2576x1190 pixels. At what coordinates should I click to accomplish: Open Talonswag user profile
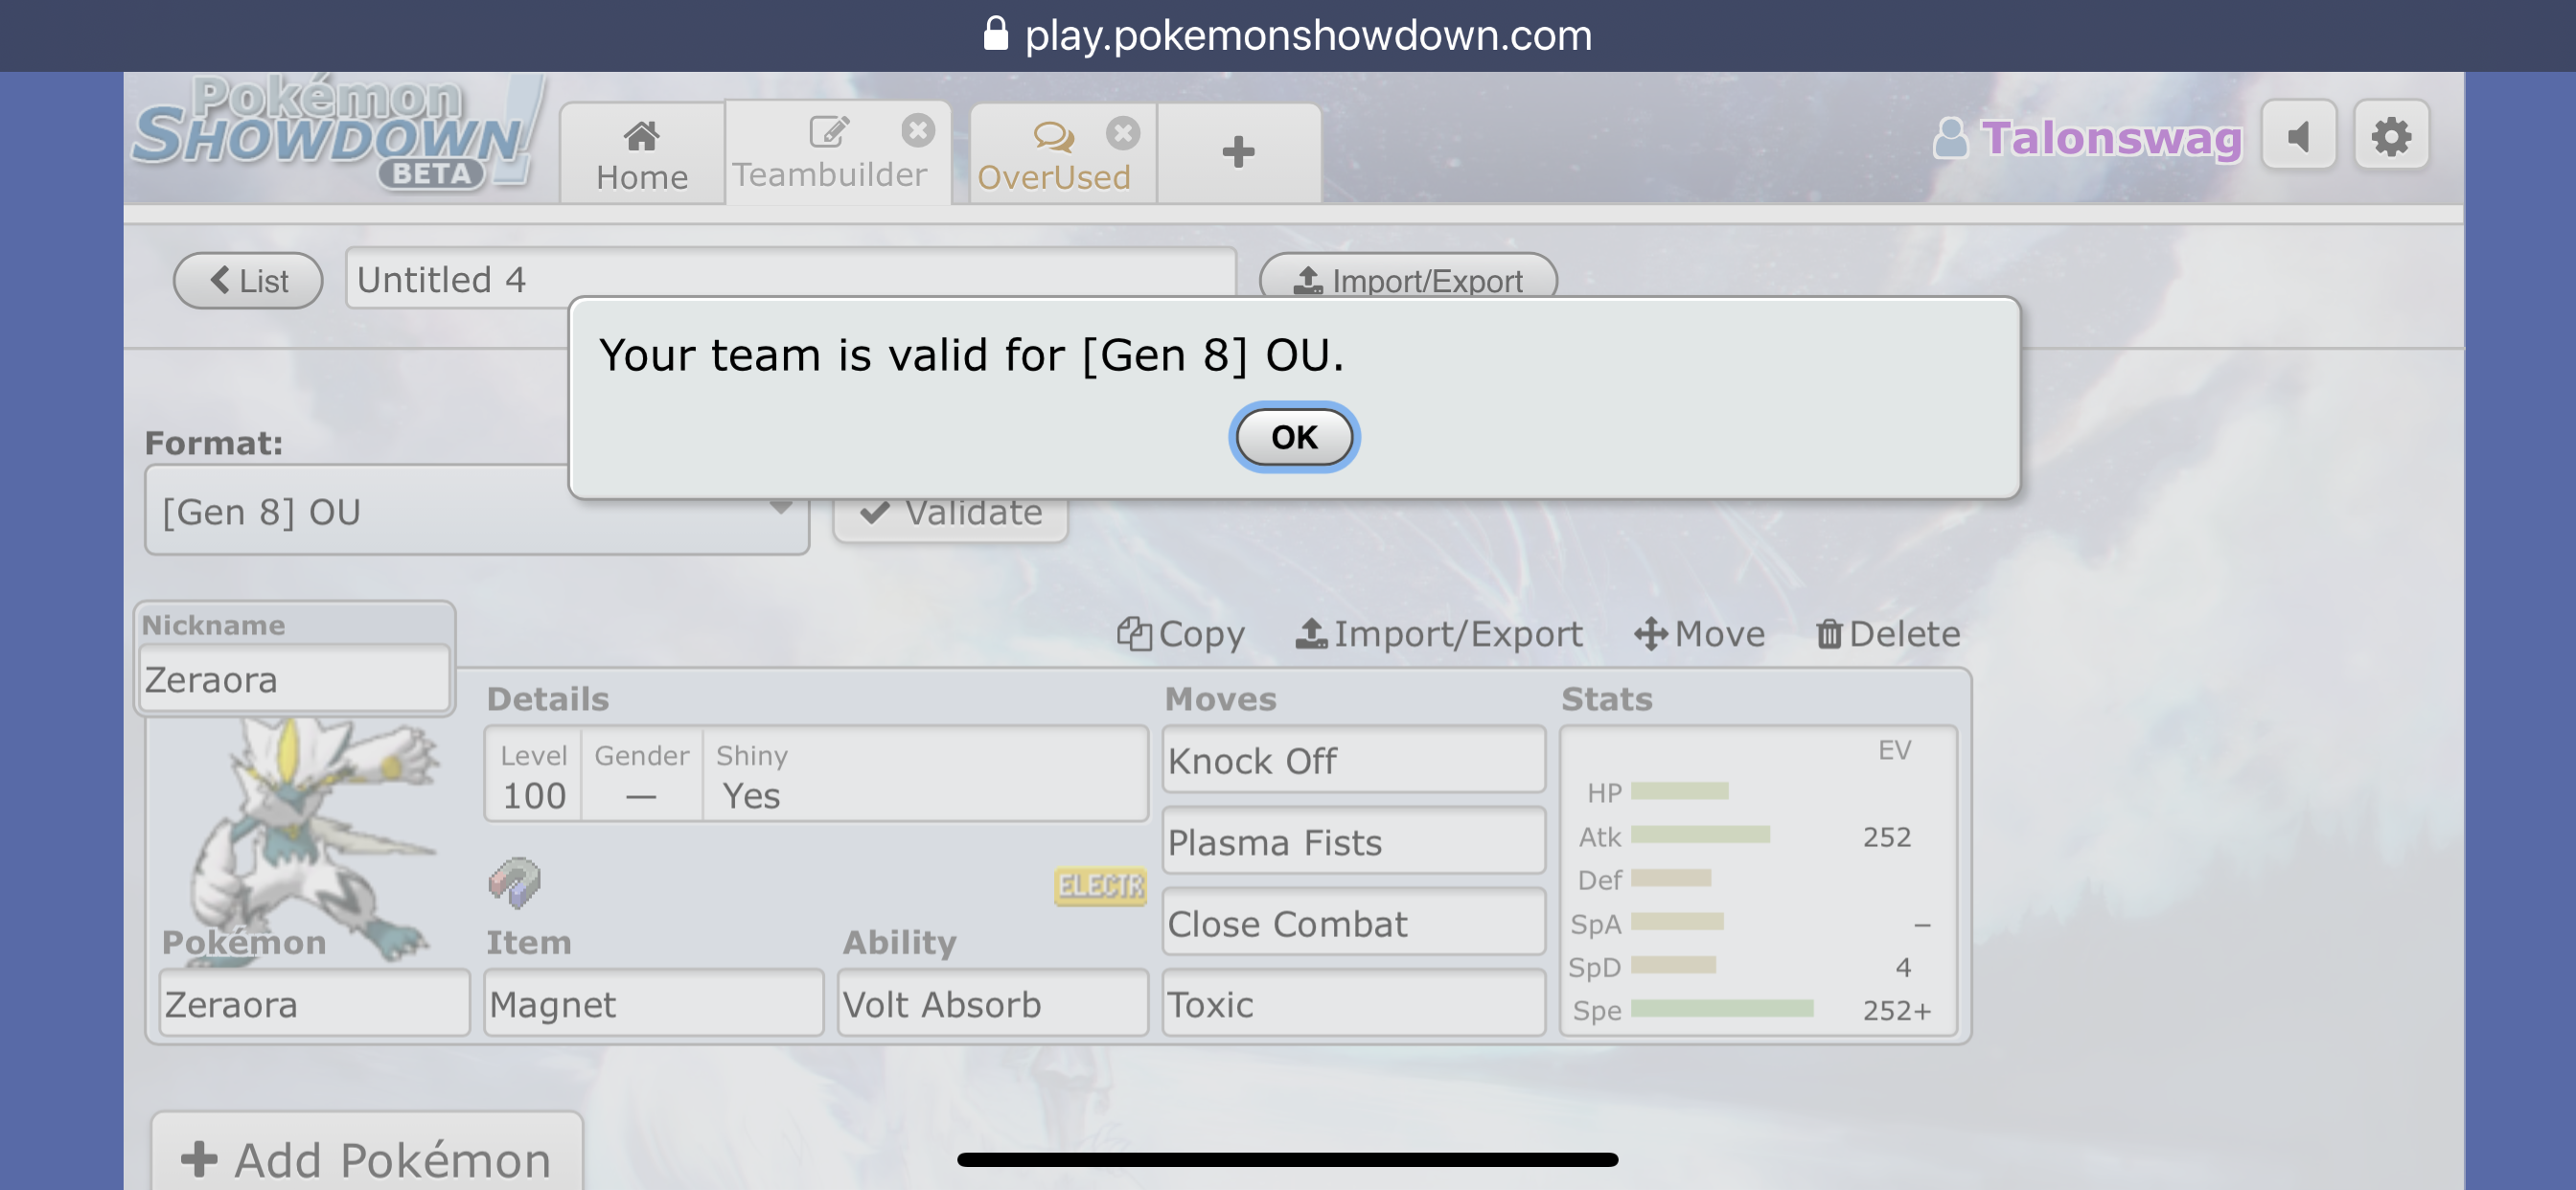tap(2087, 138)
